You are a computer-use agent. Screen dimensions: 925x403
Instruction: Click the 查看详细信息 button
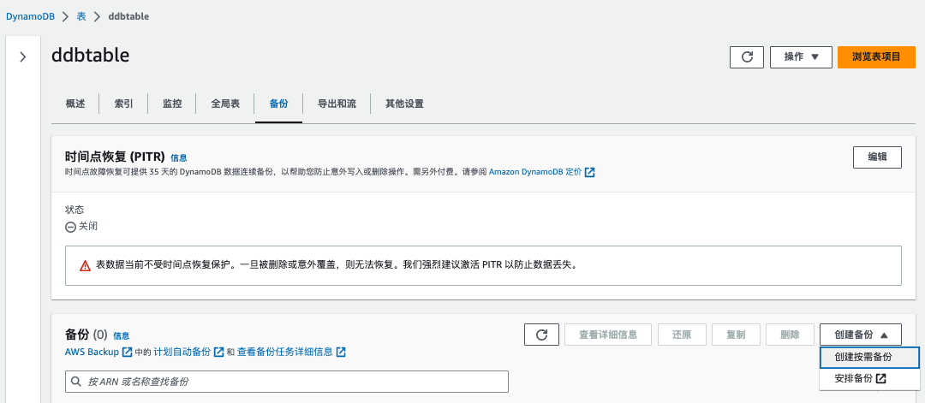pos(608,335)
